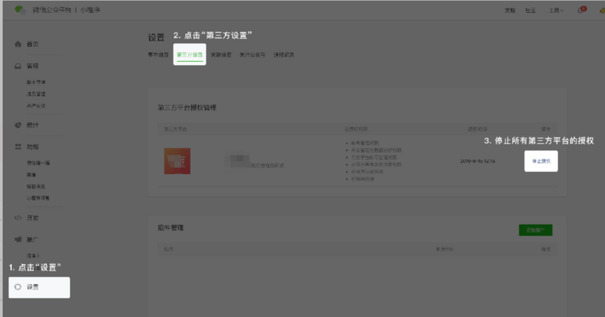Switch to the 基本设置 tab
This screenshot has width=605, height=317.
click(158, 54)
